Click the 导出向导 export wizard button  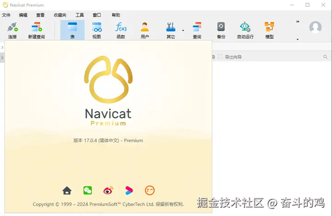230,57
